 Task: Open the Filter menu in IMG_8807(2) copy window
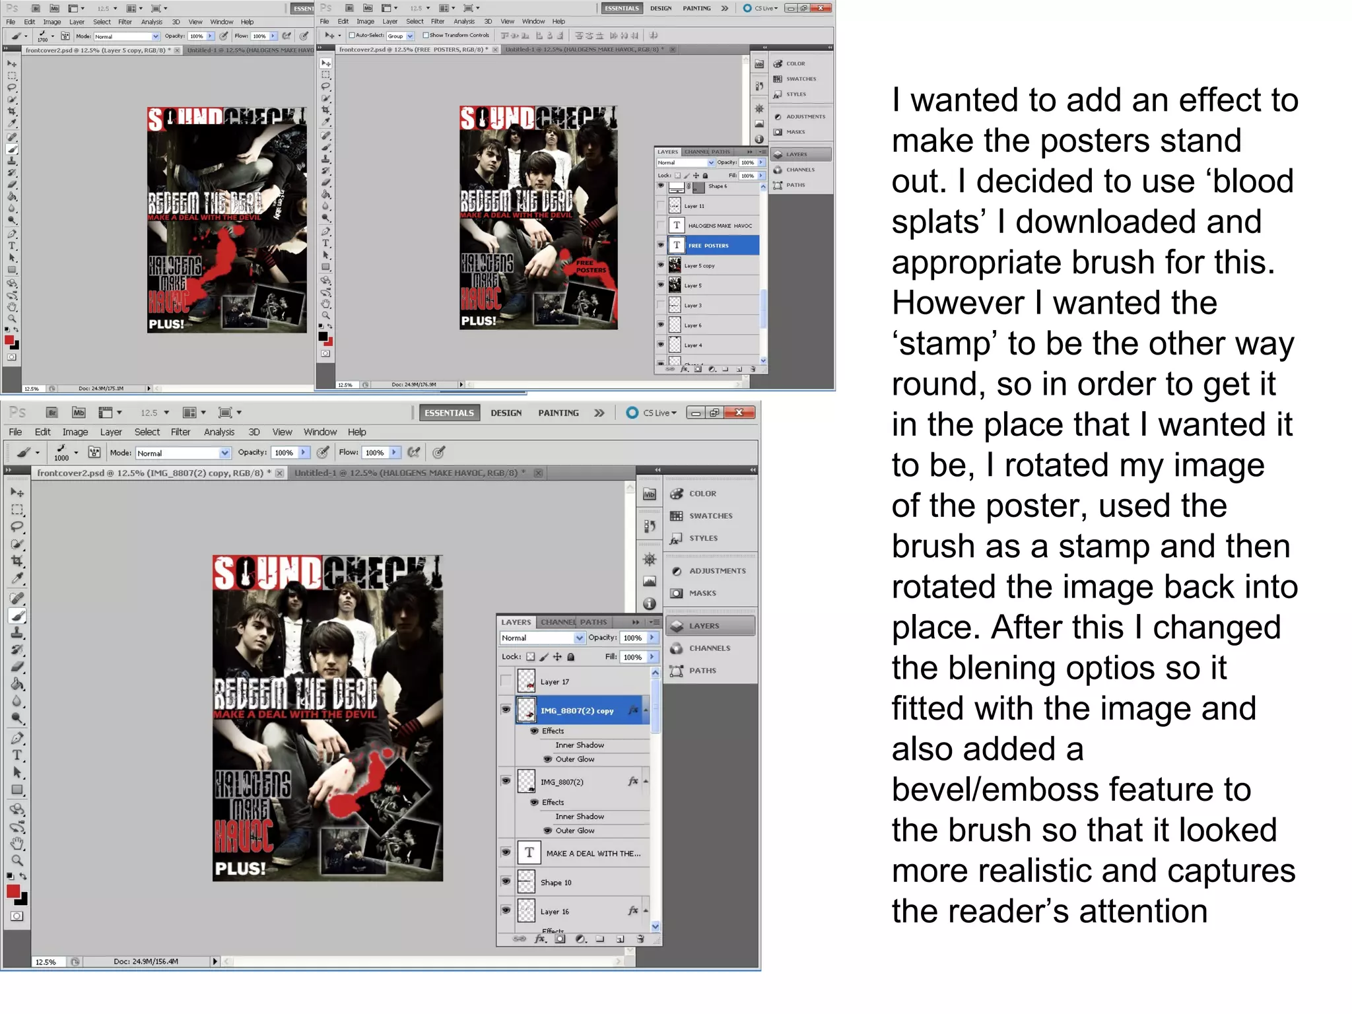180,432
